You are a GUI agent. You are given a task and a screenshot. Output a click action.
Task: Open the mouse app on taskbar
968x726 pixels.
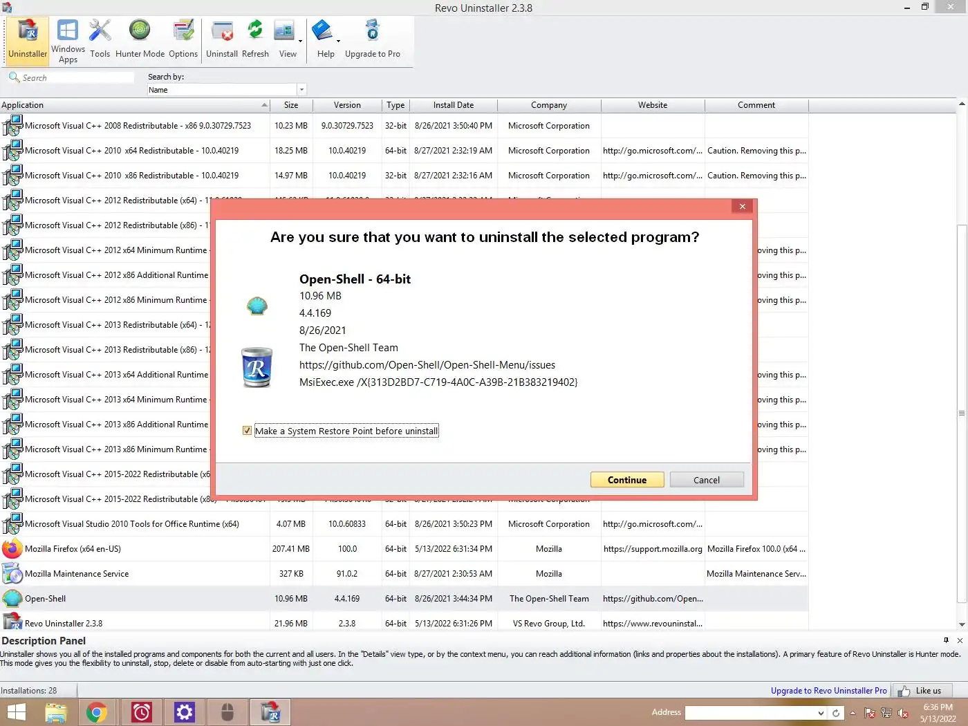[227, 712]
